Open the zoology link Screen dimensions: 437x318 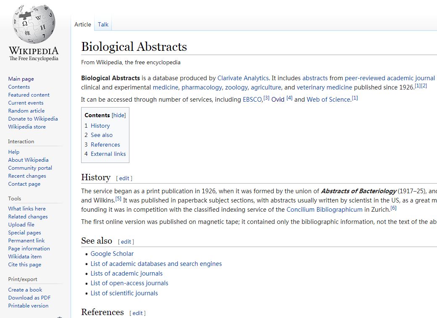tap(236, 87)
